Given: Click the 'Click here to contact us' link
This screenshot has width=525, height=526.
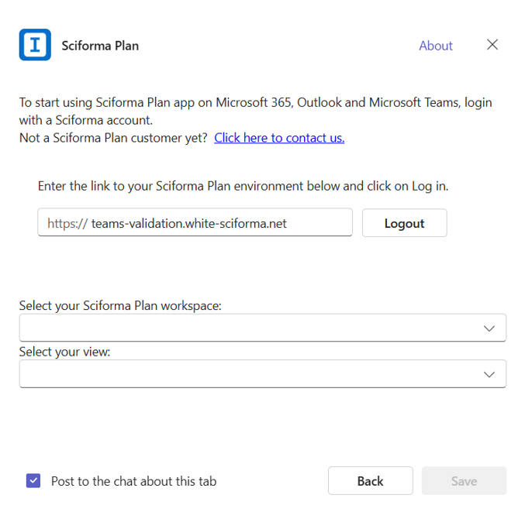Looking at the screenshot, I should pyautogui.click(x=279, y=138).
